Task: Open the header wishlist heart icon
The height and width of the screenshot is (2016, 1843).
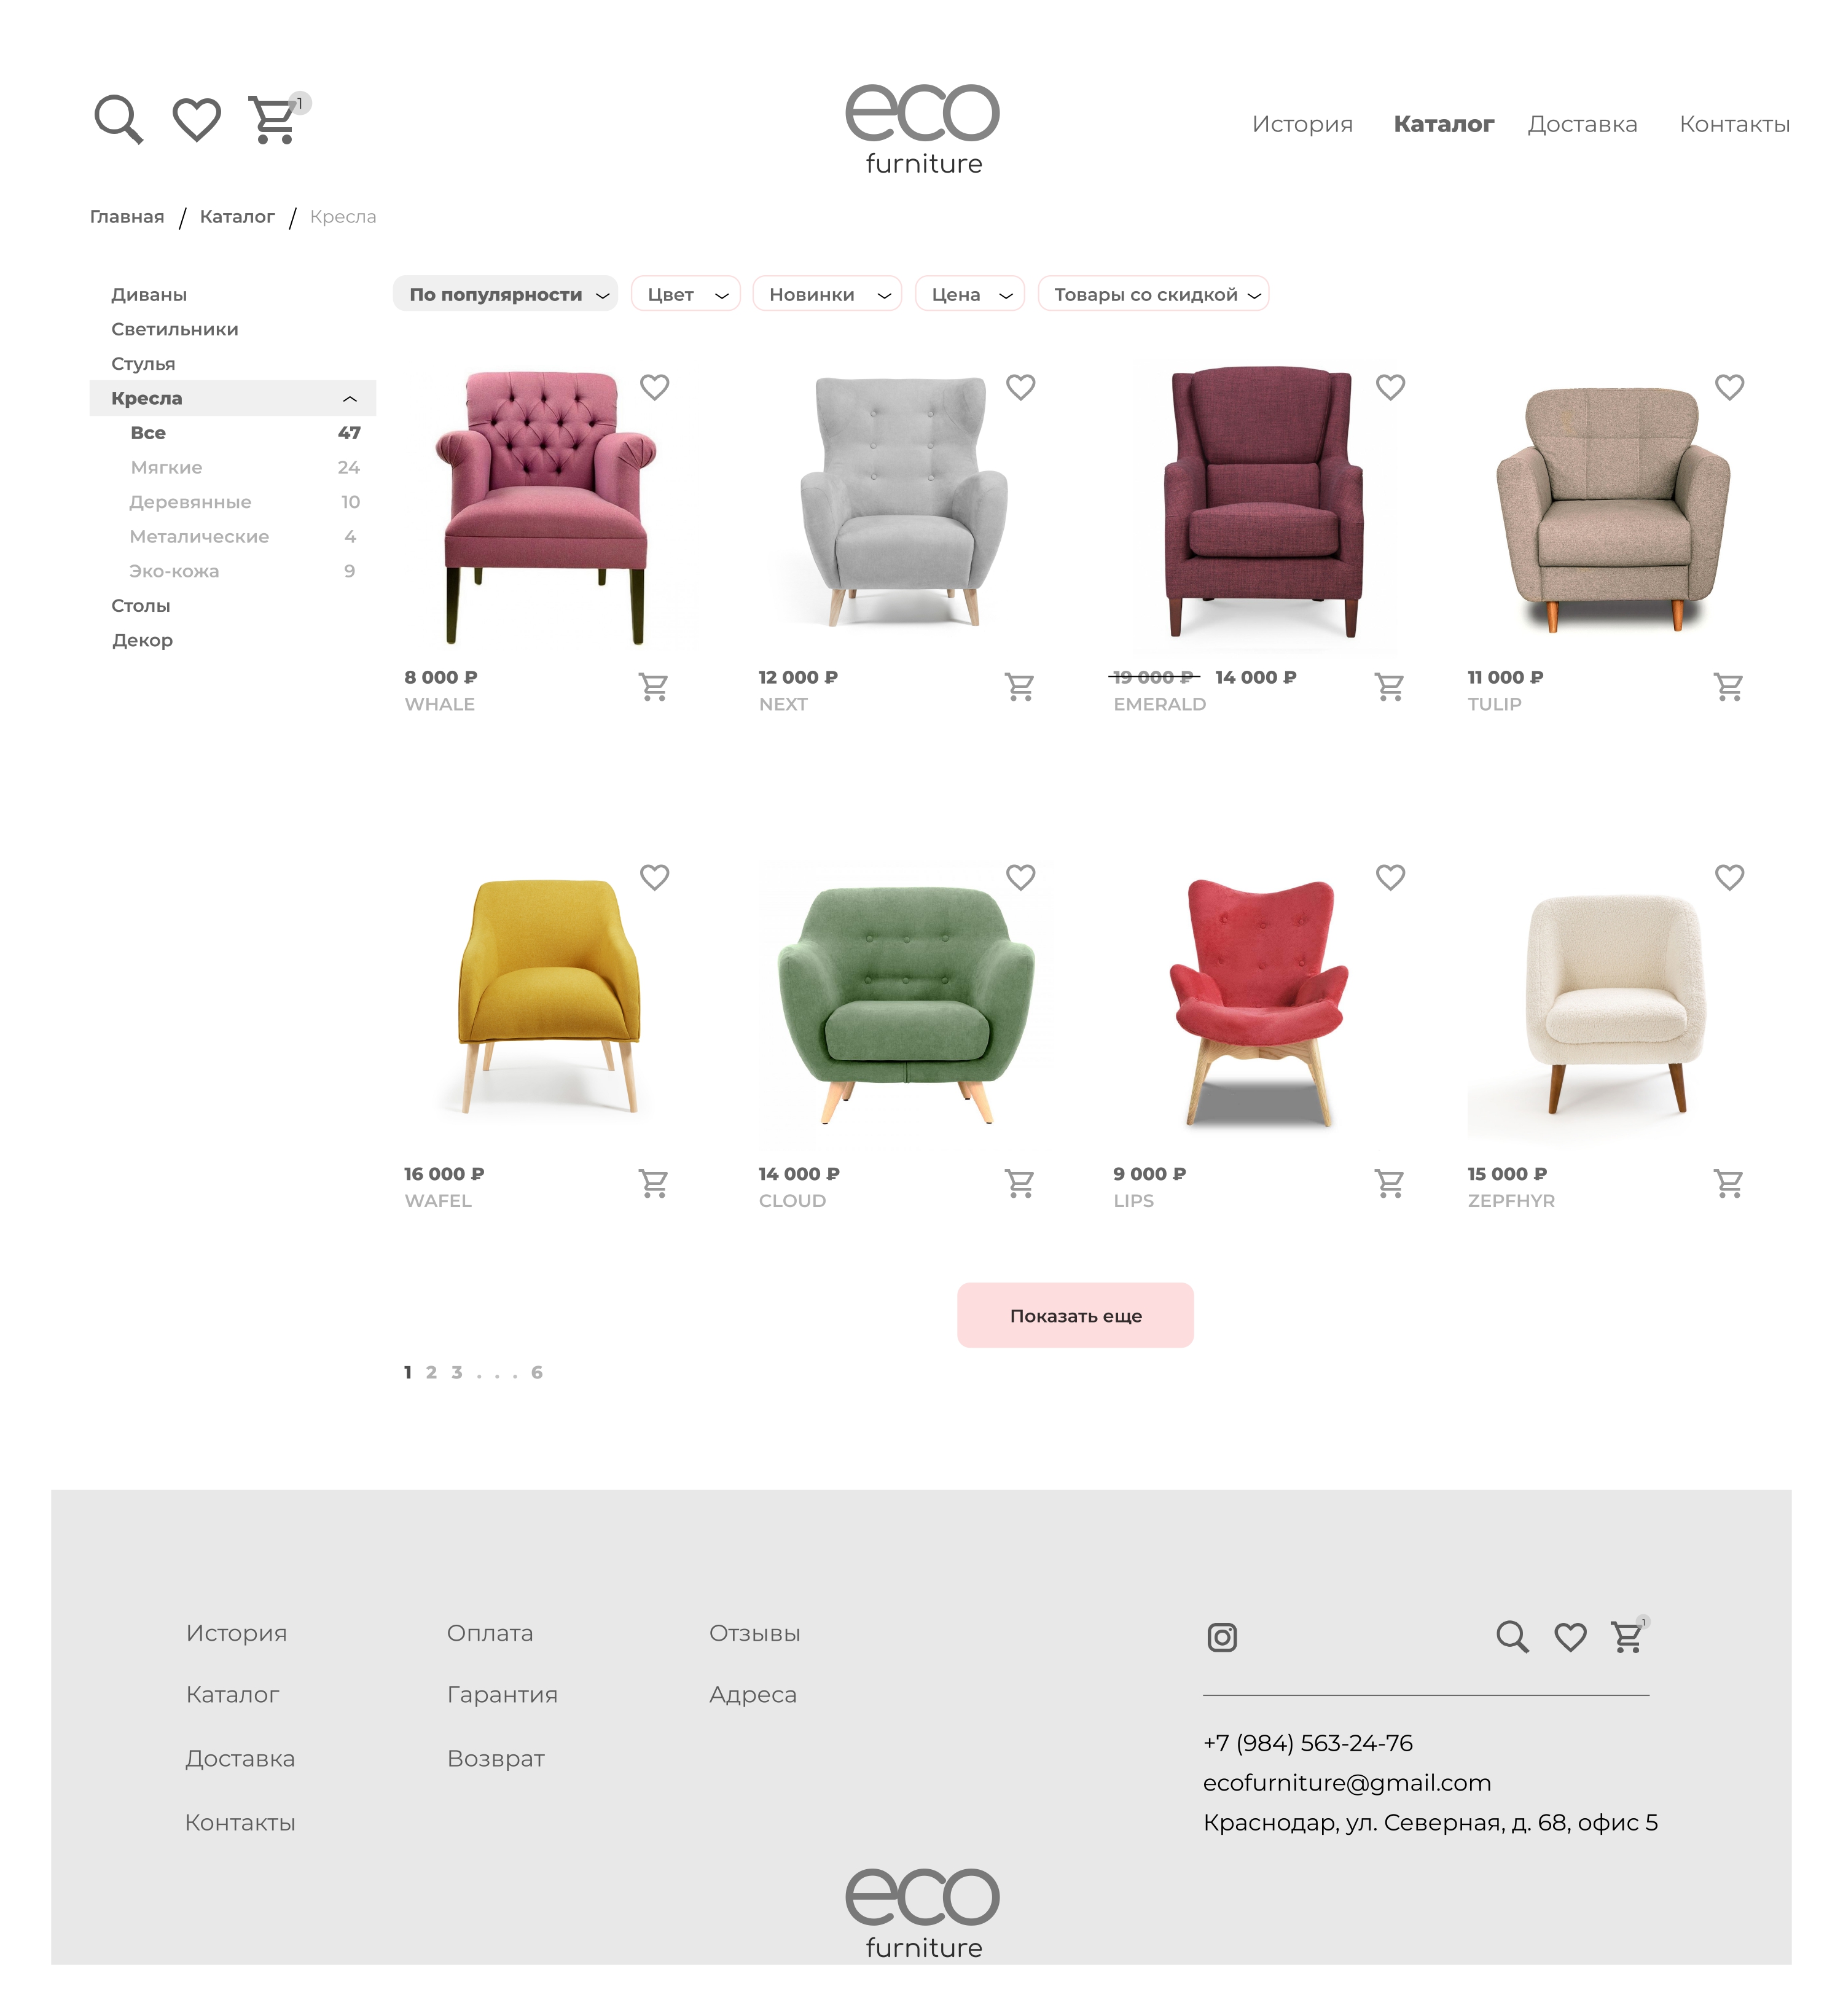Action: [196, 120]
